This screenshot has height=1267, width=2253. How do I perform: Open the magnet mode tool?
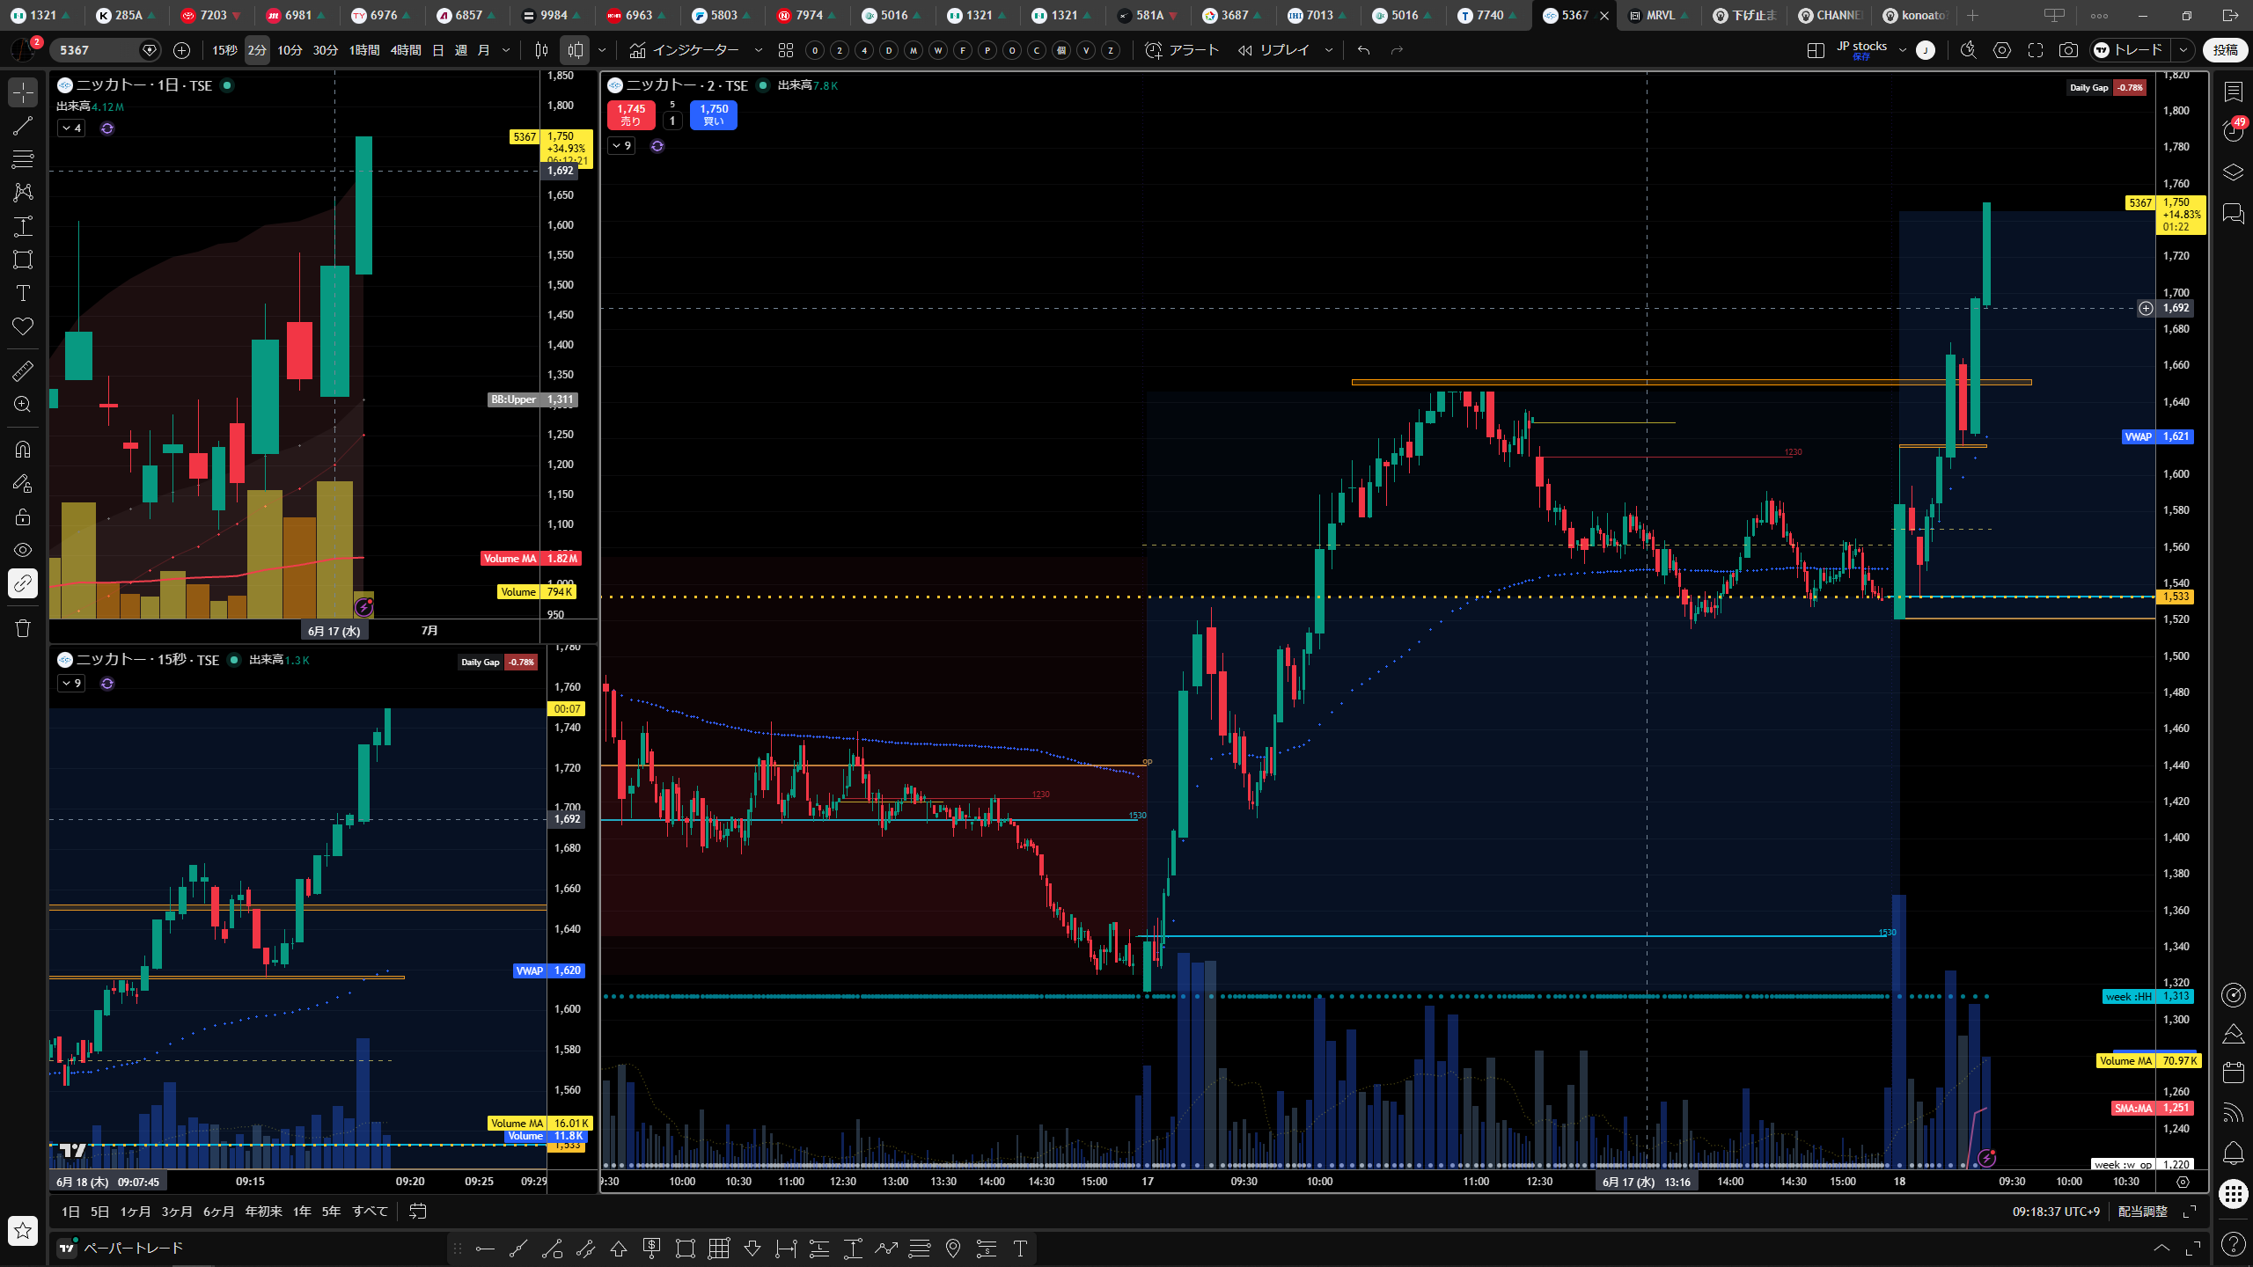pyautogui.click(x=23, y=450)
